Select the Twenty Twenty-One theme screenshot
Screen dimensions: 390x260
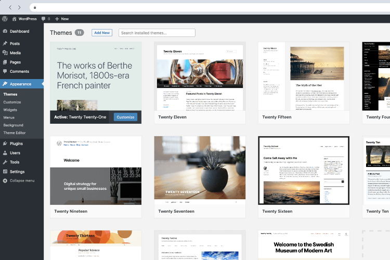[96, 76]
